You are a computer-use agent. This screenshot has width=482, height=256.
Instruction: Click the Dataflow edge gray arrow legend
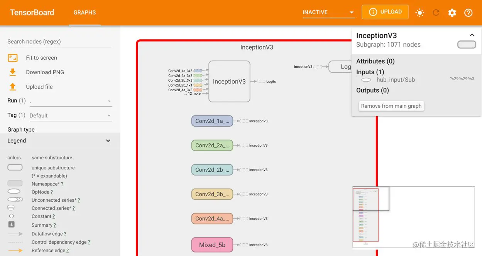point(15,234)
